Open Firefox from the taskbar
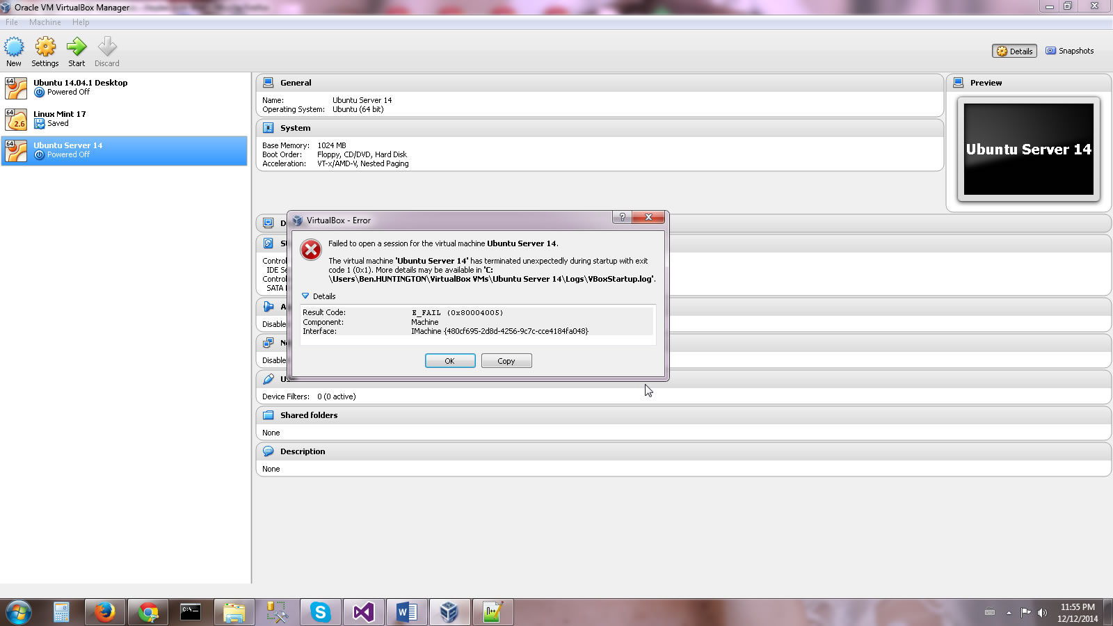This screenshot has width=1113, height=626. 105,612
